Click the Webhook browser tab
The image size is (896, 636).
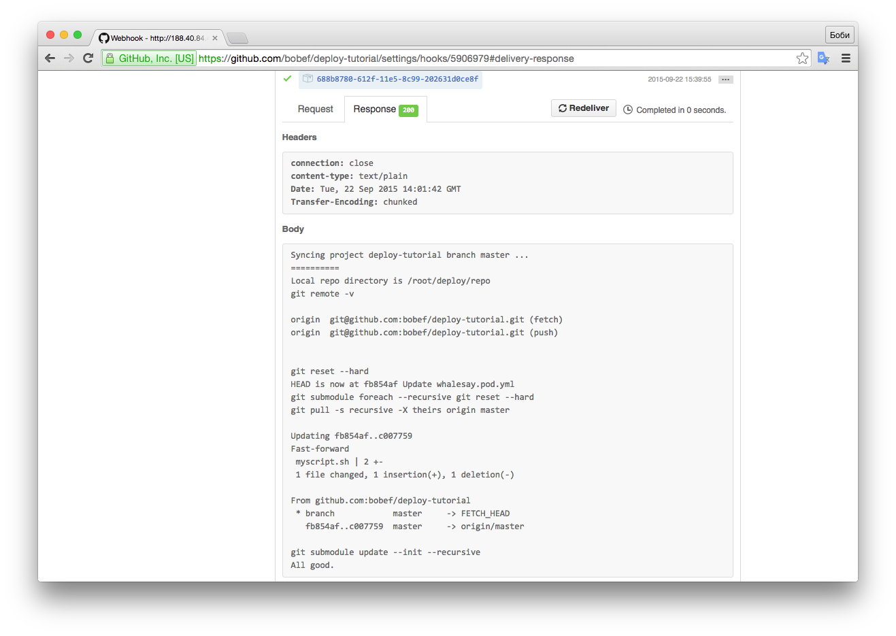[158, 38]
